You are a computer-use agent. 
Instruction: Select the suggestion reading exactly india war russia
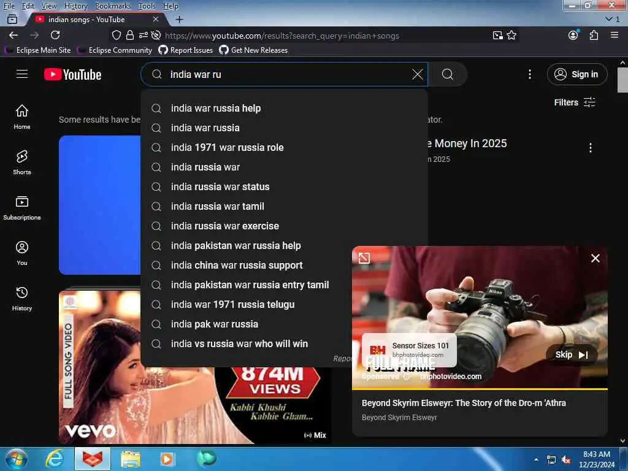(x=285, y=128)
